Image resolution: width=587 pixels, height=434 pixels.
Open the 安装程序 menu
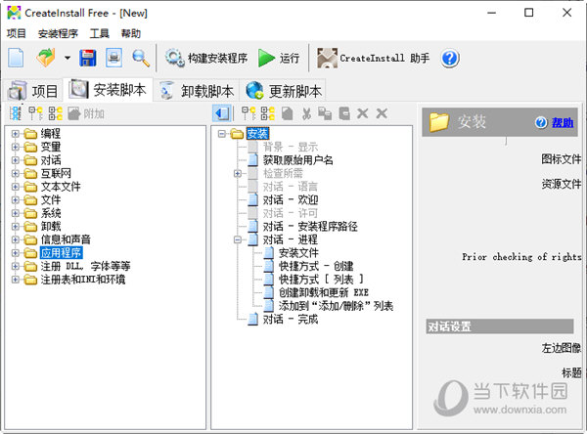58,33
